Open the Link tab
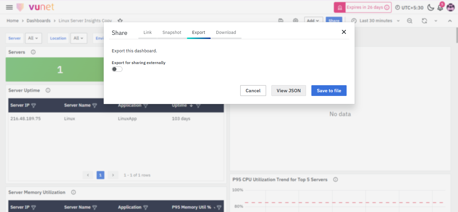This screenshot has height=212, width=458. click(148, 33)
